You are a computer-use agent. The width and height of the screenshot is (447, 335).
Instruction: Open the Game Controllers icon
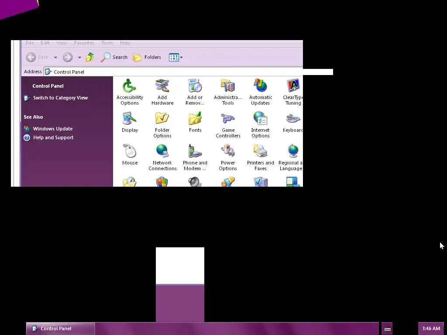228,124
